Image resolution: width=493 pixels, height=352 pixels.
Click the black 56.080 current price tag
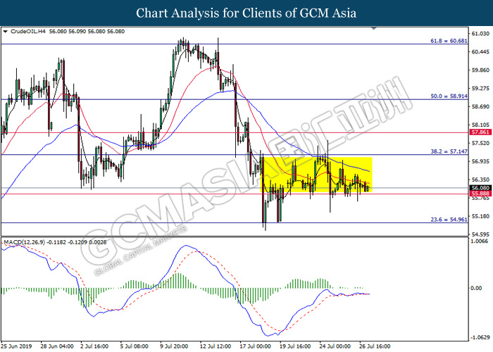[x=480, y=188]
